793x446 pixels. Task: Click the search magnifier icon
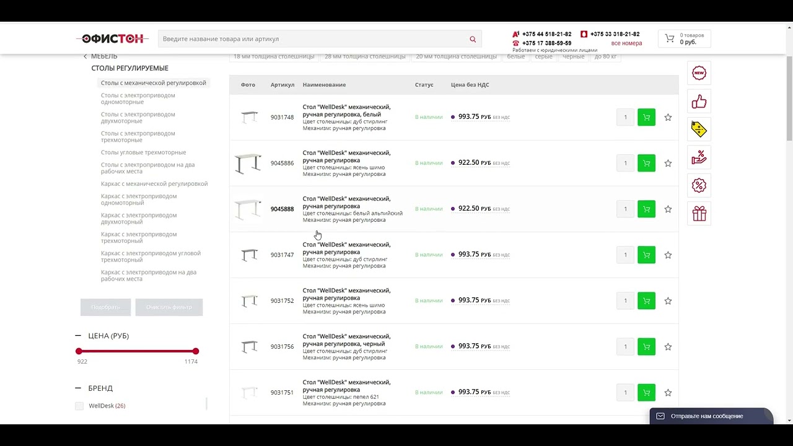click(473, 39)
